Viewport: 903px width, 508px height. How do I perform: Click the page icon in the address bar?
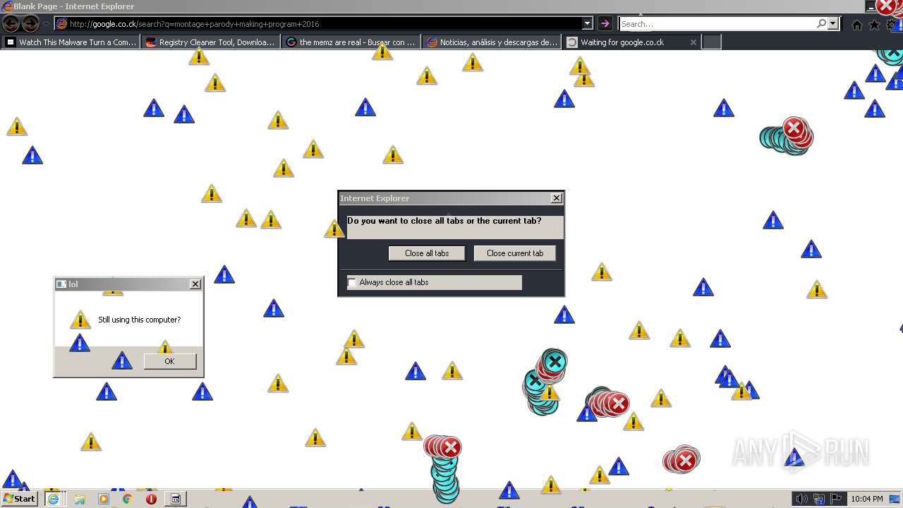pyautogui.click(x=62, y=24)
